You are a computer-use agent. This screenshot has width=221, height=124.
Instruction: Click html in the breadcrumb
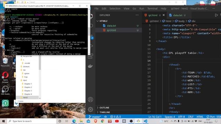tap(169, 21)
